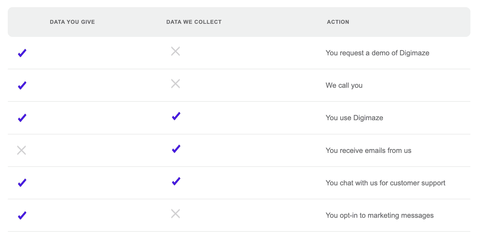This screenshot has width=477, height=238.
Task: Click the Data You Give checkmark for You use Digimaze
Action: click(22, 118)
